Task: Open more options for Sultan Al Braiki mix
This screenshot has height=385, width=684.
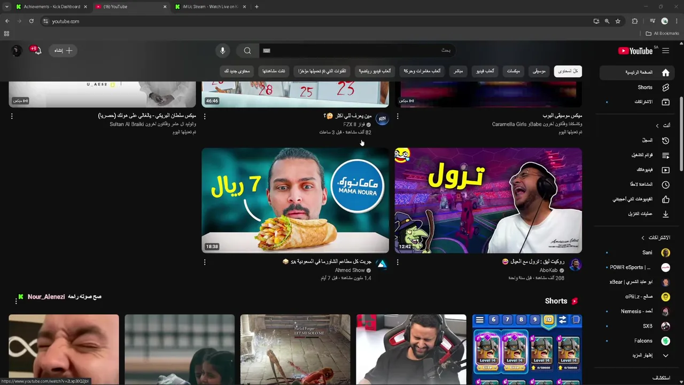Action: [x=12, y=116]
